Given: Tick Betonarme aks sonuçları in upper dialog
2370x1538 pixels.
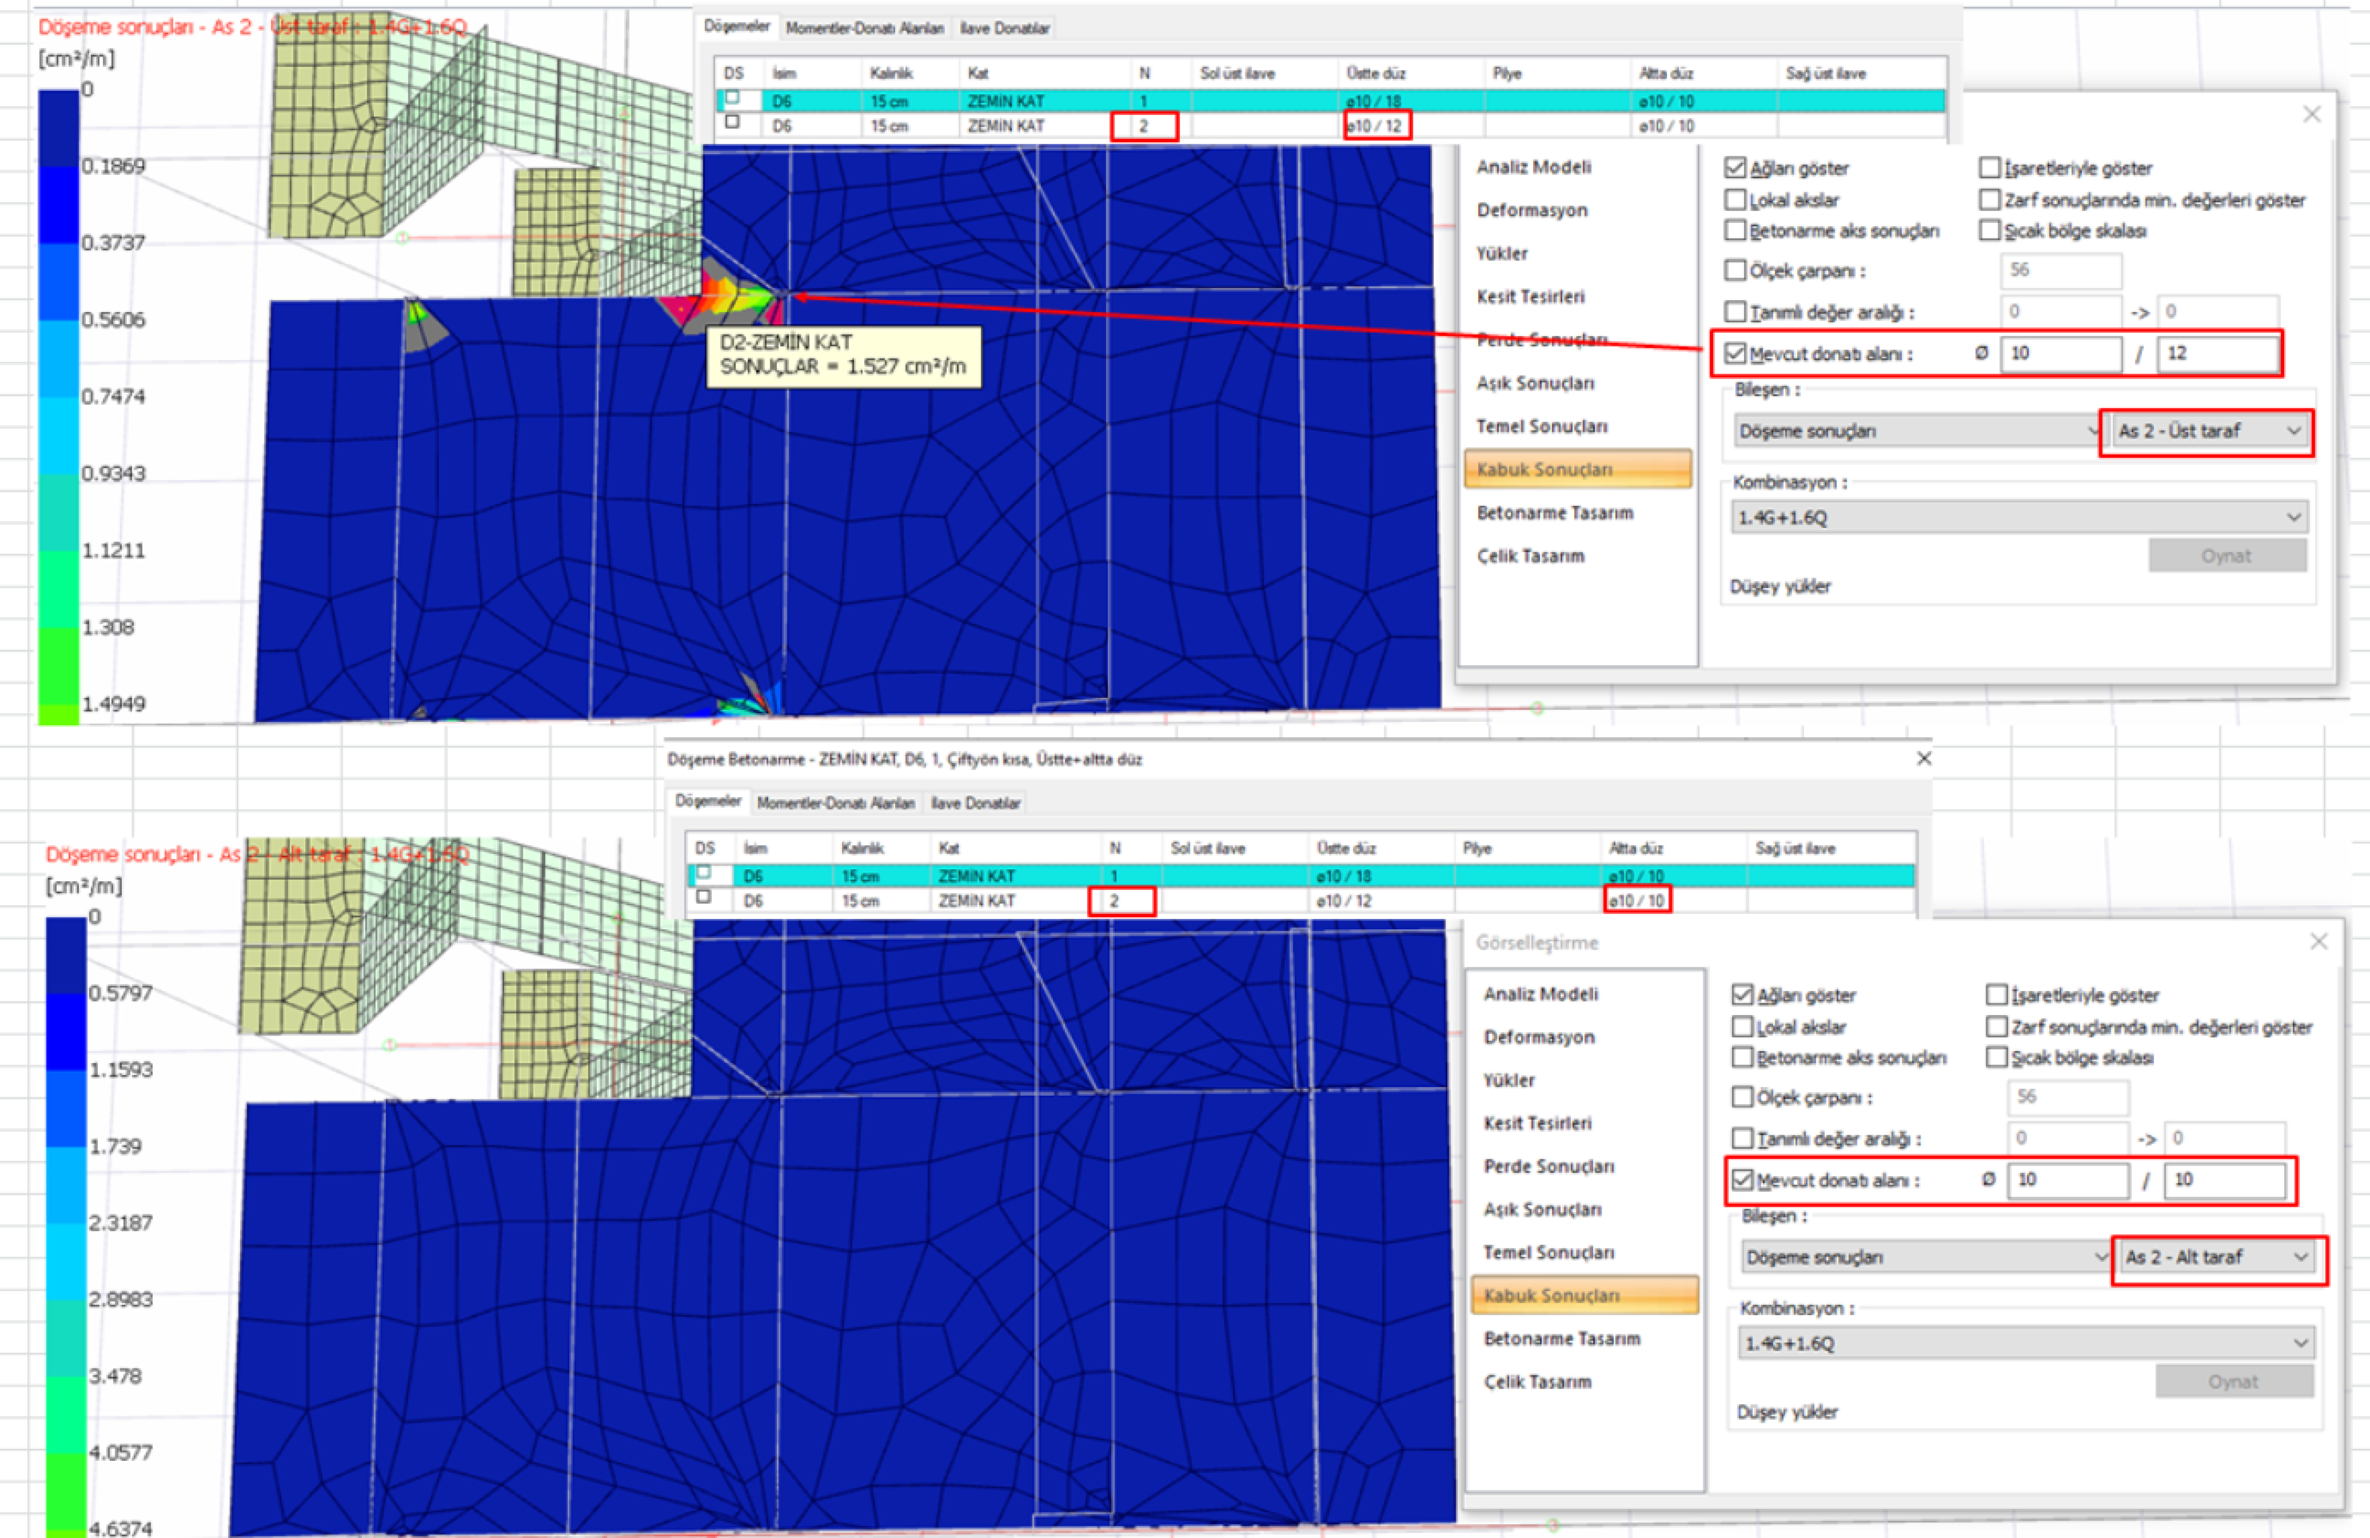Looking at the screenshot, I should pos(1735,230).
